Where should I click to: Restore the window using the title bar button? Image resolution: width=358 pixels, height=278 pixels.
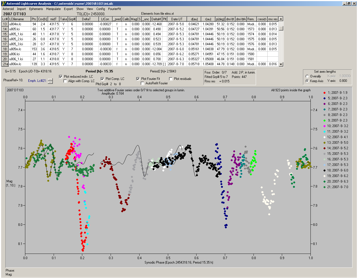349,4
